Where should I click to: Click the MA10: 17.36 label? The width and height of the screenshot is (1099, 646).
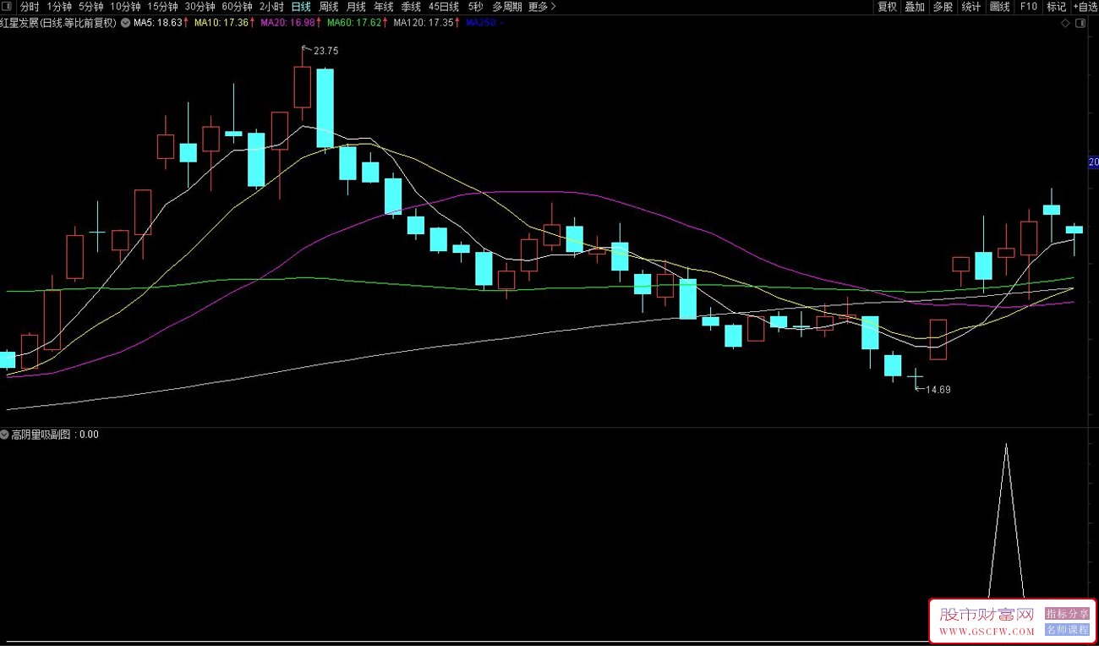pyautogui.click(x=221, y=23)
